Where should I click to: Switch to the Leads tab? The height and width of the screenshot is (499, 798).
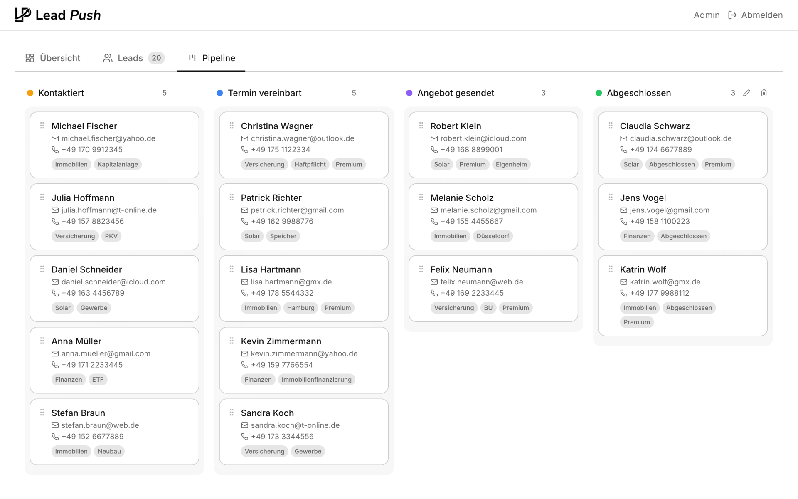coord(133,58)
